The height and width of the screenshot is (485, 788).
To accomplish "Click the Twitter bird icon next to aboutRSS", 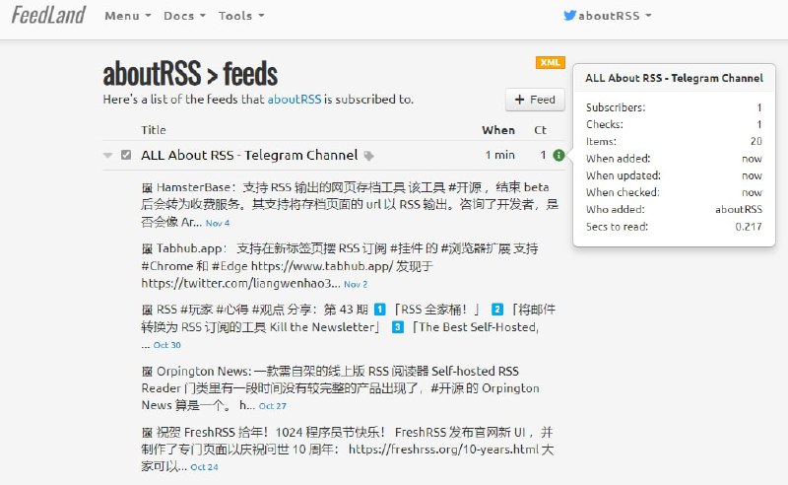I will click(569, 16).
